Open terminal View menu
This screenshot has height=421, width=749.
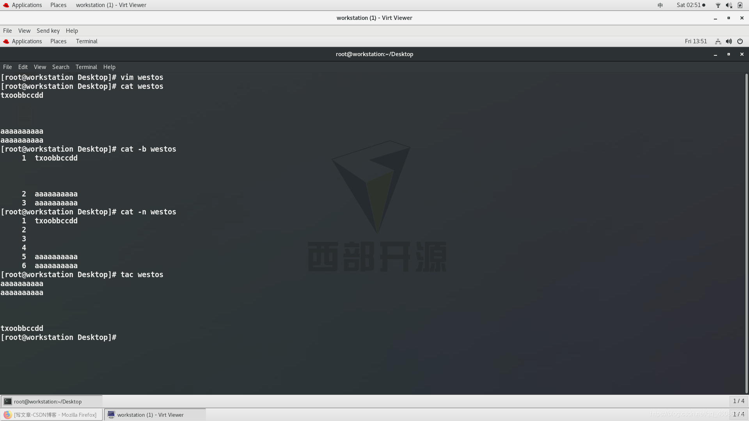click(40, 67)
